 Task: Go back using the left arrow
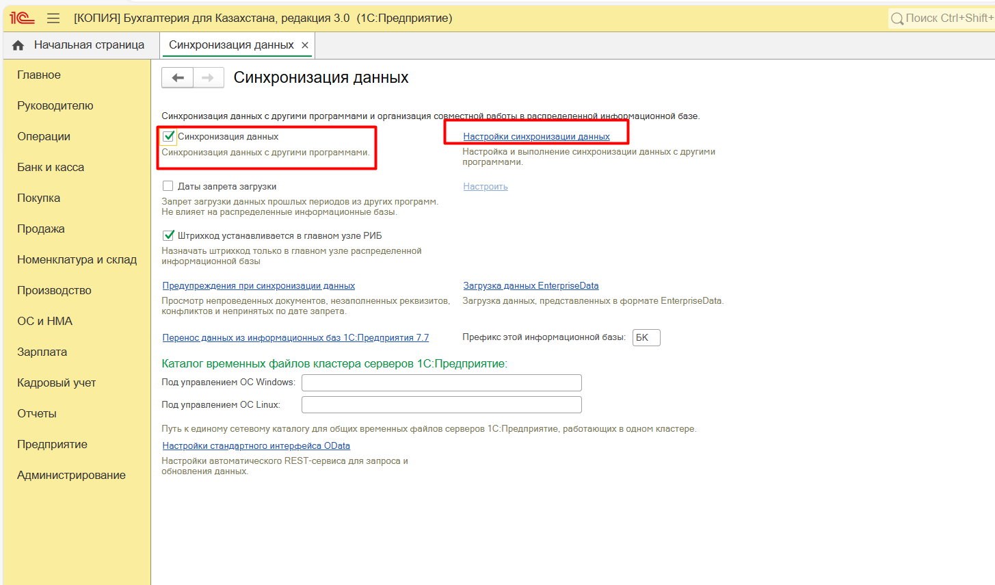pos(178,78)
